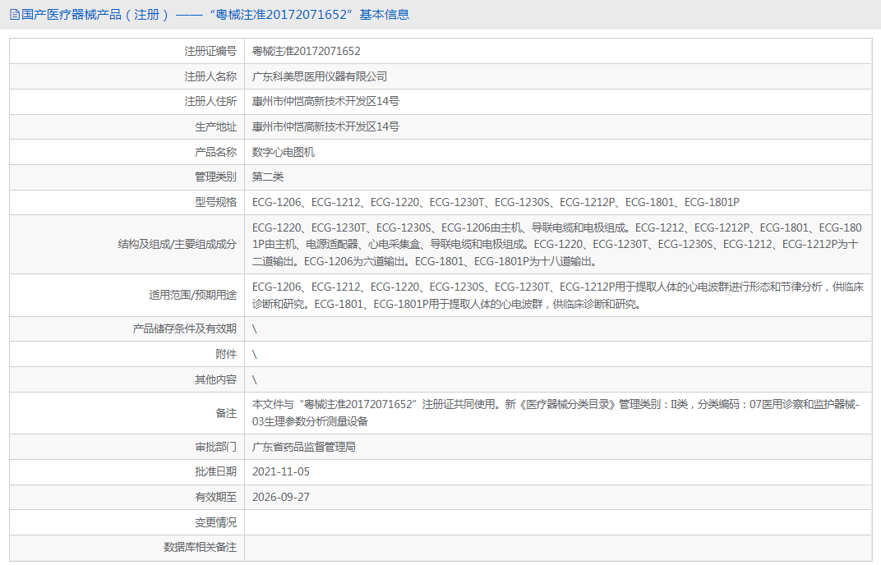Select the address value in 注册人住所 row
The height and width of the screenshot is (565, 881).
(x=325, y=101)
